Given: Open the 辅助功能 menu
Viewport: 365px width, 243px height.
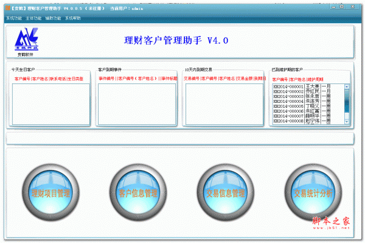Looking at the screenshot, I should (53, 18).
